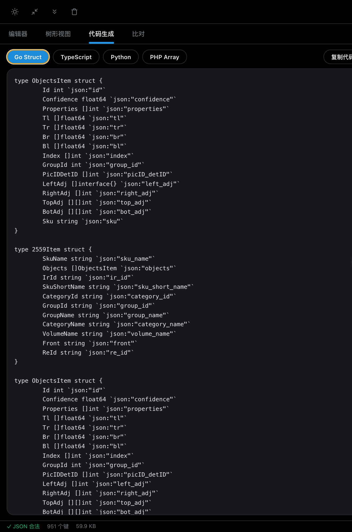Choose the Python code format
Viewport: 352px width, 532px height.
(x=121, y=57)
